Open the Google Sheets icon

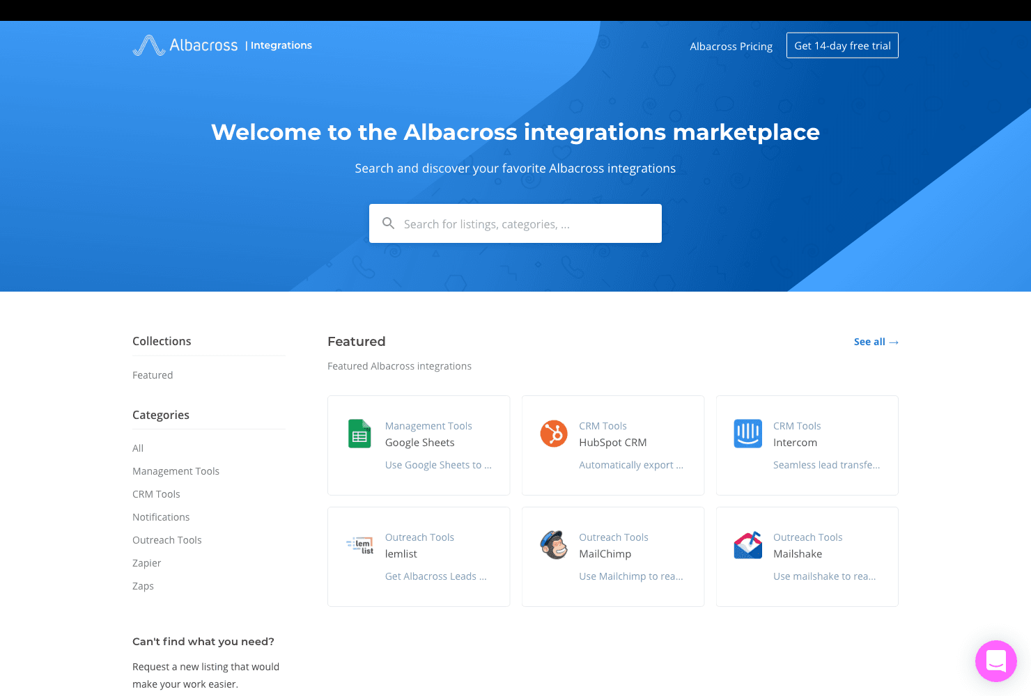tap(359, 434)
